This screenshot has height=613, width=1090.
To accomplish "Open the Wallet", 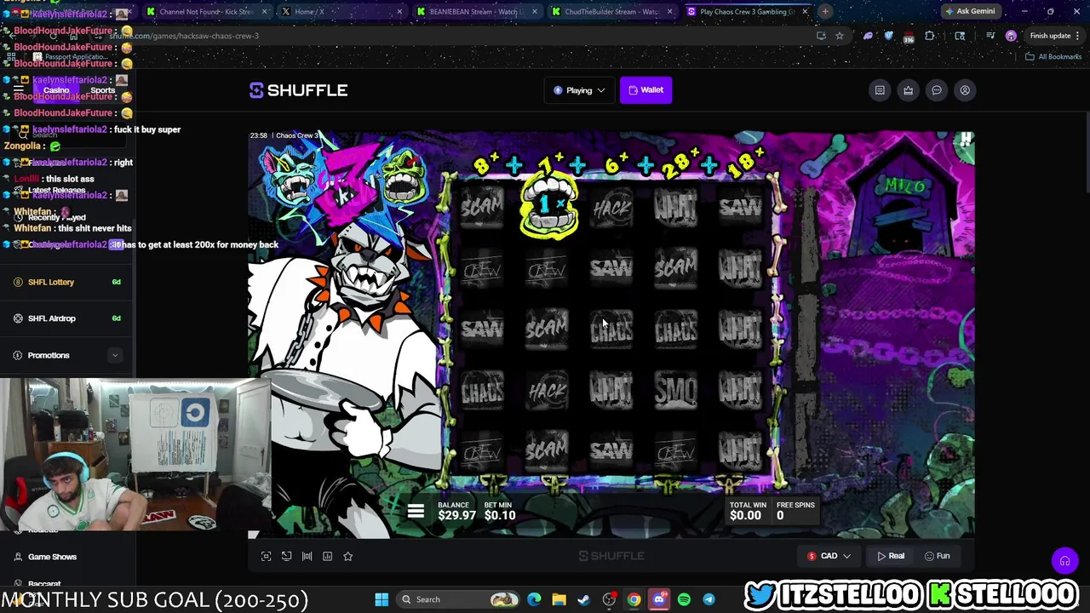I will tap(645, 90).
